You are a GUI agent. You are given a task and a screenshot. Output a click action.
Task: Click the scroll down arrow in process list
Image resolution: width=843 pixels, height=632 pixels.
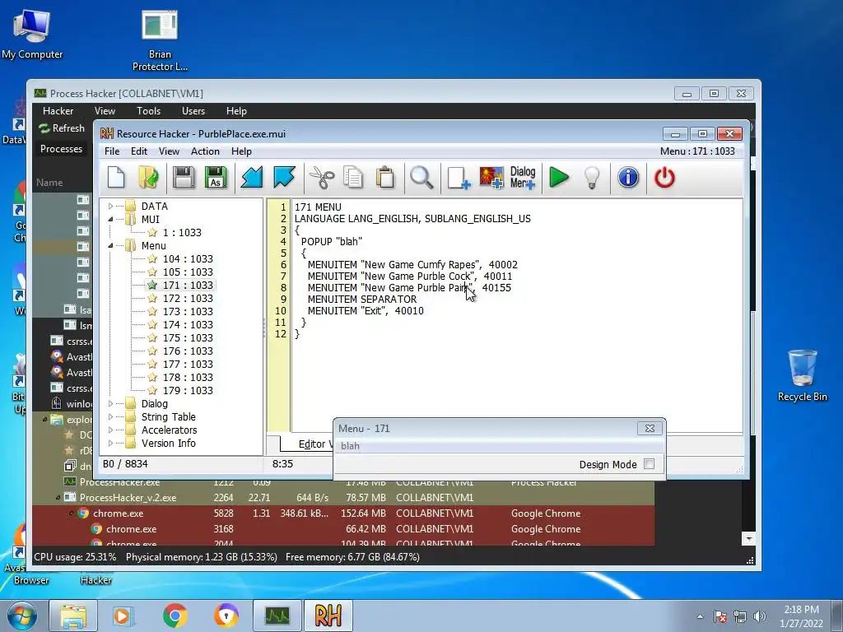pos(748,538)
